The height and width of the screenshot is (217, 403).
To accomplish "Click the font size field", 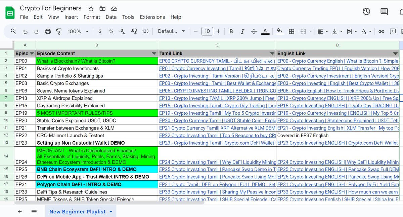I will pyautogui.click(x=207, y=31).
